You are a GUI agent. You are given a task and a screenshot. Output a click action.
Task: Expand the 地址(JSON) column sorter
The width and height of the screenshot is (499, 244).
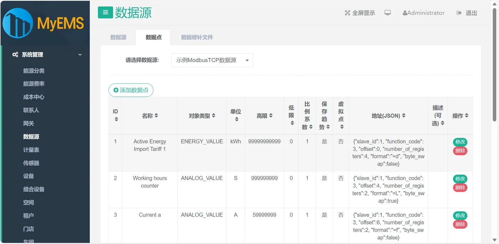(404, 116)
